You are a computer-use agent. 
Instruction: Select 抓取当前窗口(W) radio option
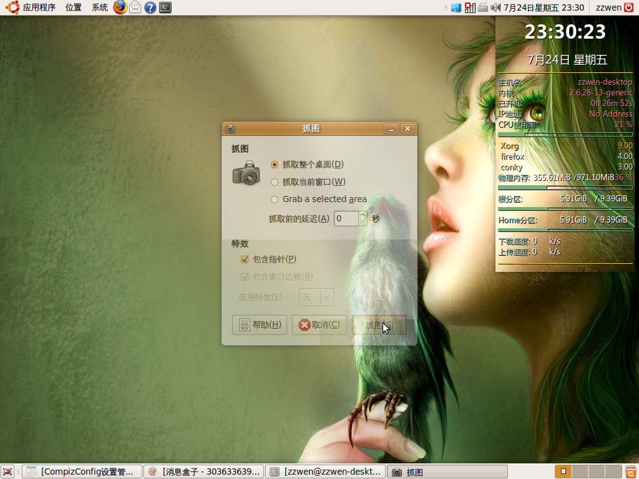308,181
